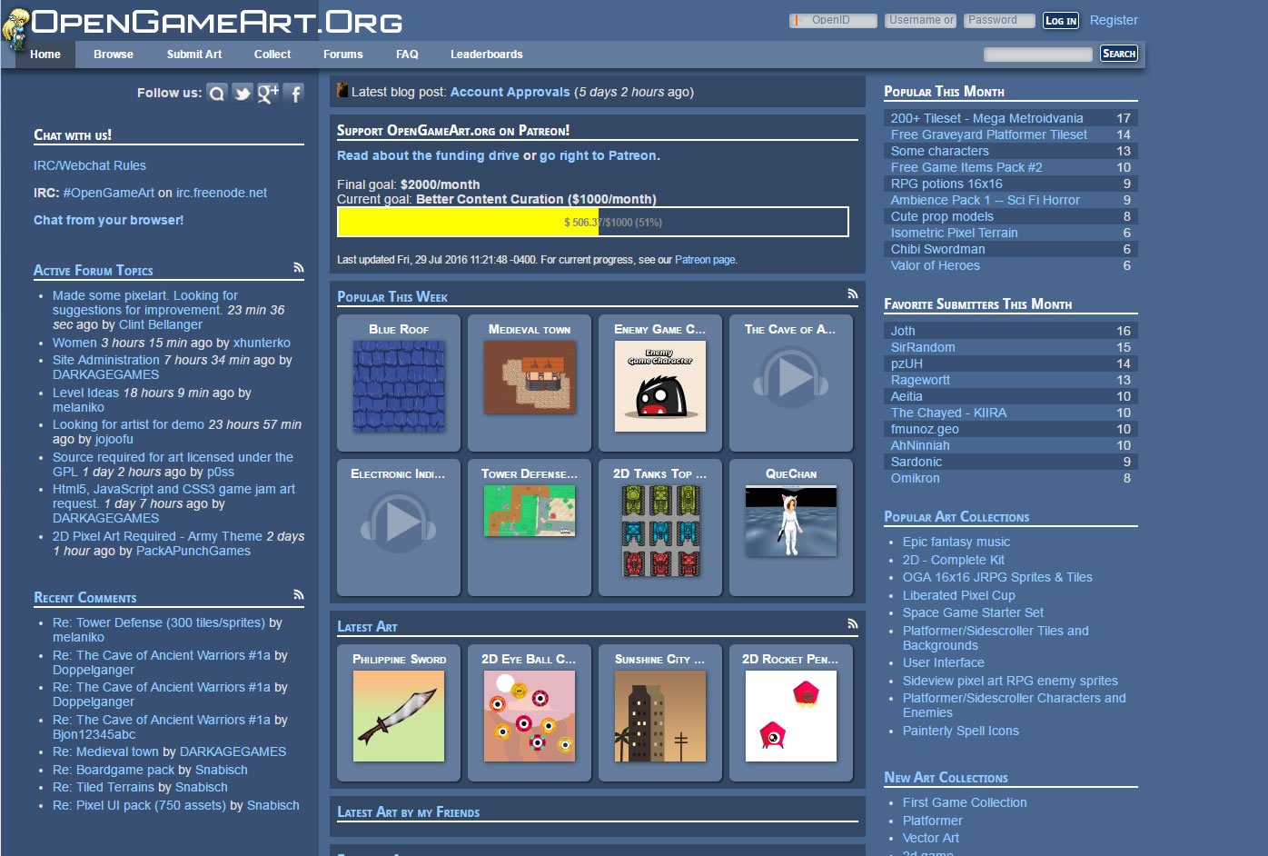Screen dimensions: 1268x856
Task: Open submitter Joth profile
Action: click(x=903, y=331)
